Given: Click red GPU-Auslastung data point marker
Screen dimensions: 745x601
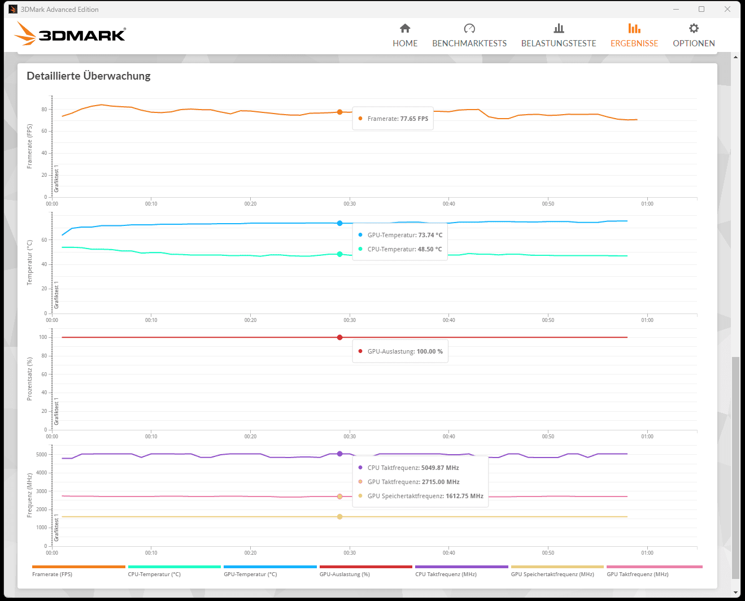Looking at the screenshot, I should (x=339, y=337).
